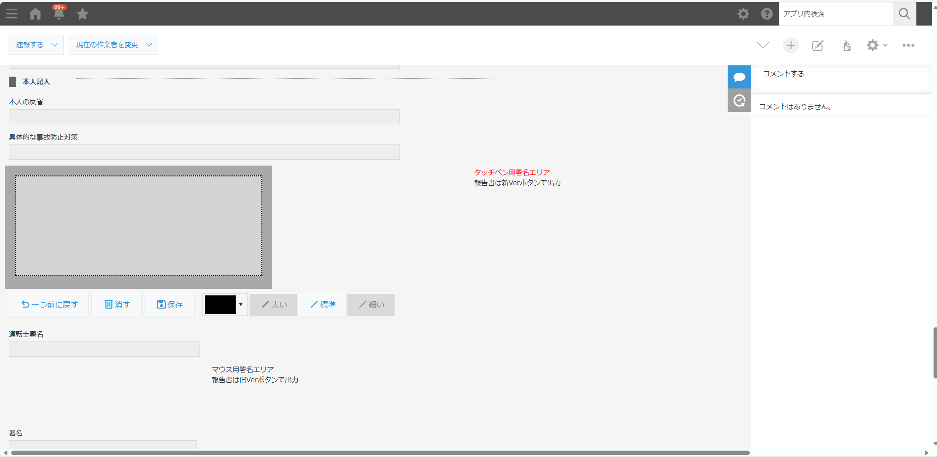
Task: Expand the 速報する dropdown
Action: click(36, 45)
